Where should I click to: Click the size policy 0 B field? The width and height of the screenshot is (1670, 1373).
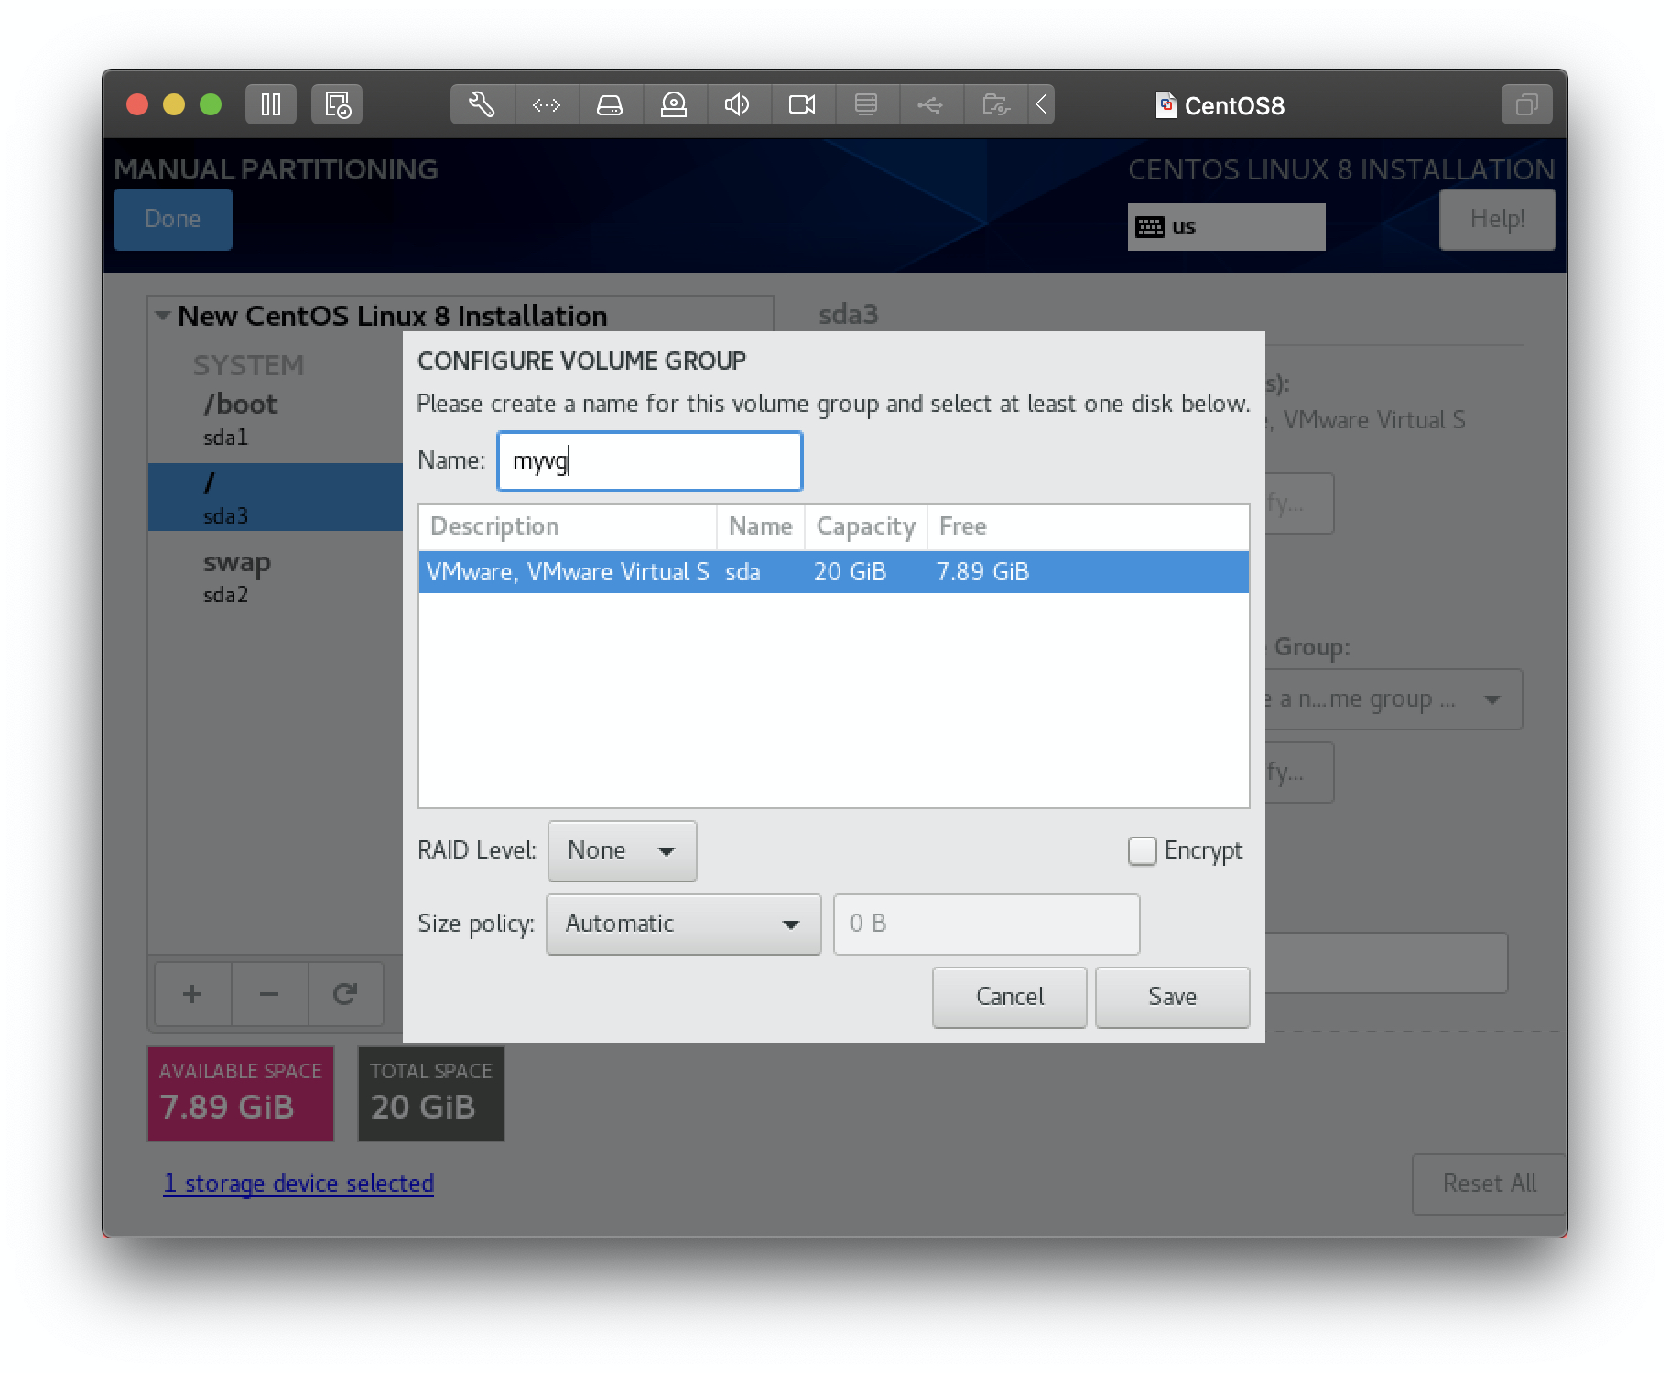986,924
